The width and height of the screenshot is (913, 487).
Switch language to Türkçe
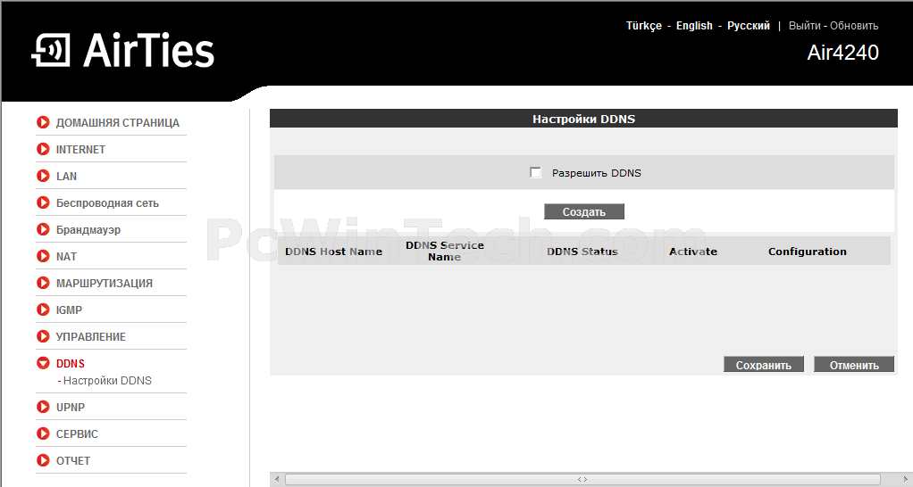[644, 26]
